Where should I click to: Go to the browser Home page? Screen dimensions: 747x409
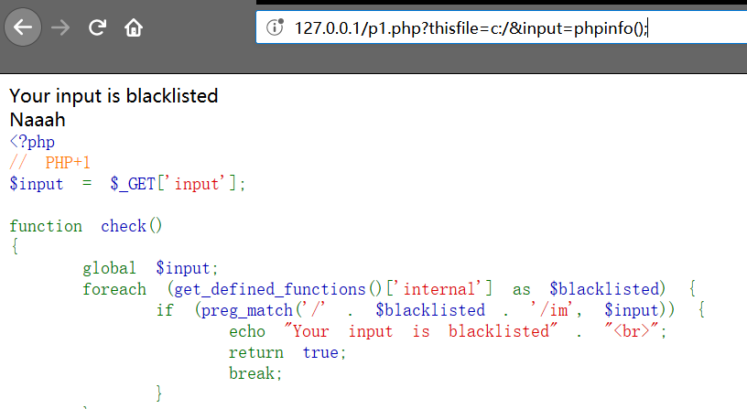coord(134,27)
